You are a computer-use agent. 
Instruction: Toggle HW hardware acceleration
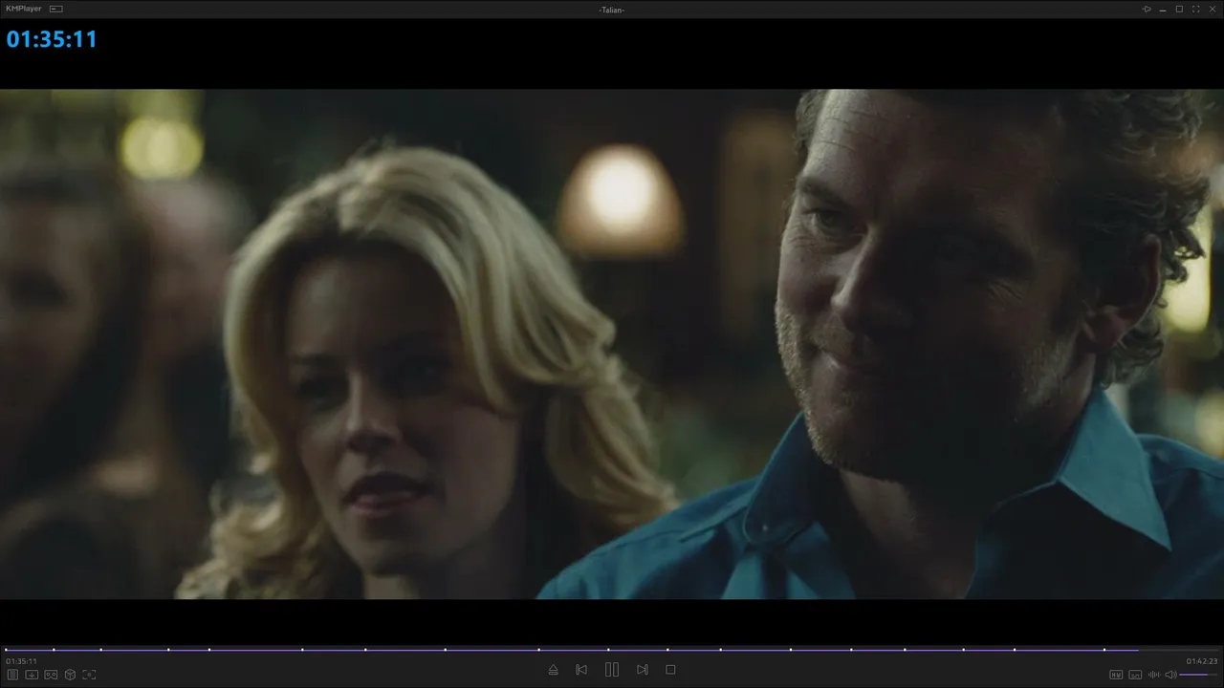pos(1116,675)
